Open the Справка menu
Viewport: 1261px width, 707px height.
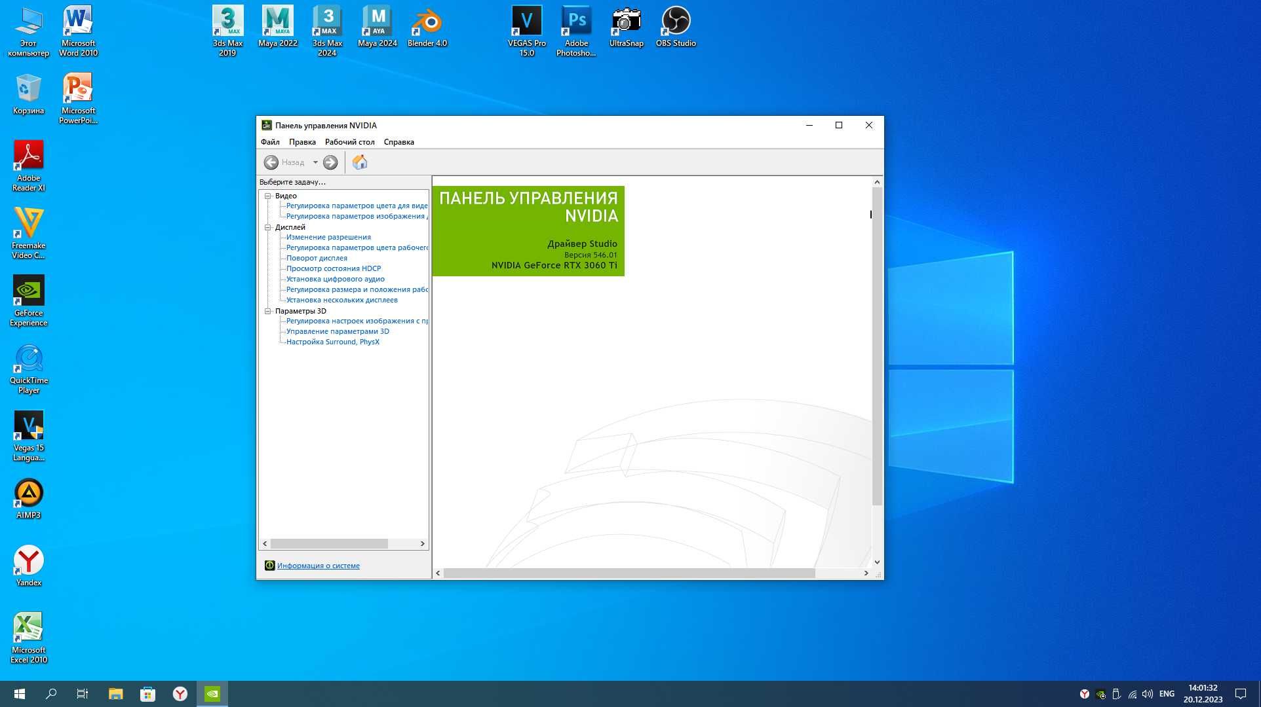click(x=398, y=142)
